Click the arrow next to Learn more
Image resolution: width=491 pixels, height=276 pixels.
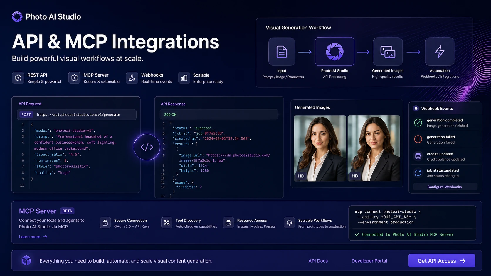(x=45, y=237)
